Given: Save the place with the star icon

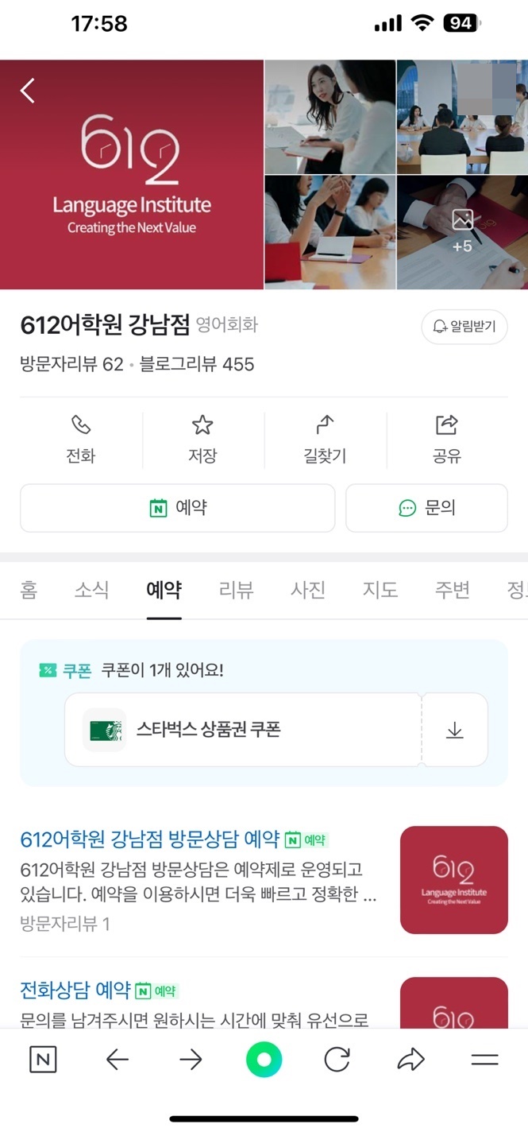Looking at the screenshot, I should tap(202, 426).
